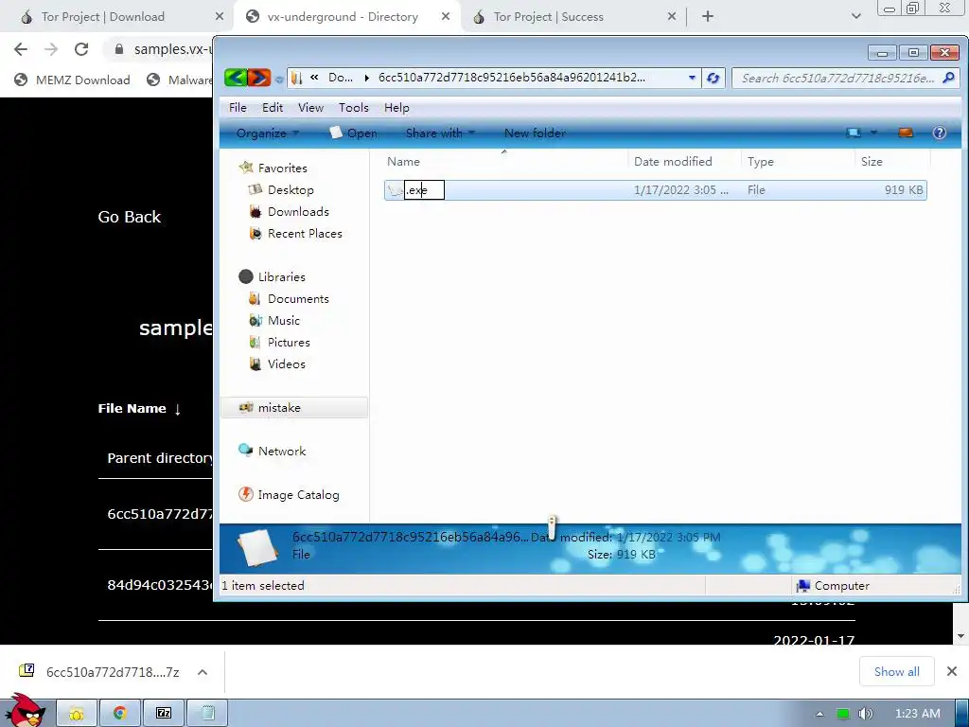Show hidden system tray icons
969x727 pixels.
click(x=820, y=714)
